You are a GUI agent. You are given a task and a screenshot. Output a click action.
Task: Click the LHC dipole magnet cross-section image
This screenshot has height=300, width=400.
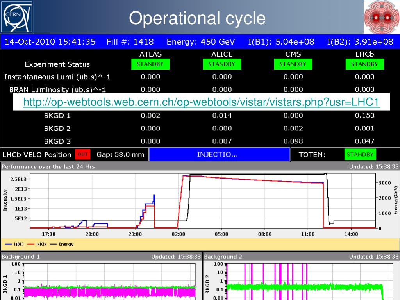click(x=382, y=17)
